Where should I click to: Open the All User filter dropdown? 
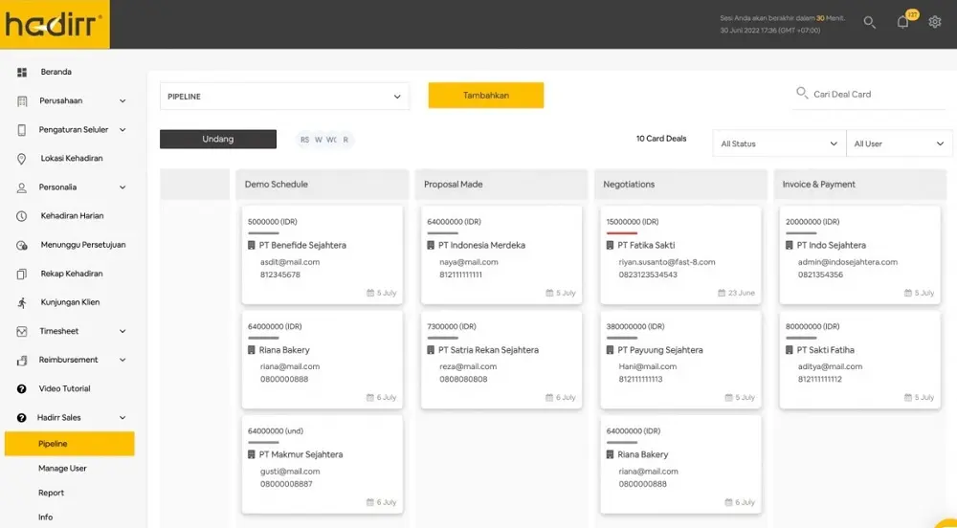tap(899, 143)
